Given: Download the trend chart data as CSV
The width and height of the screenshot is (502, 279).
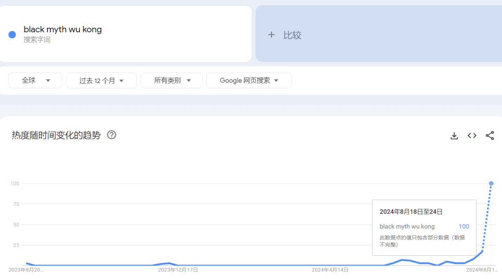Looking at the screenshot, I should point(454,135).
